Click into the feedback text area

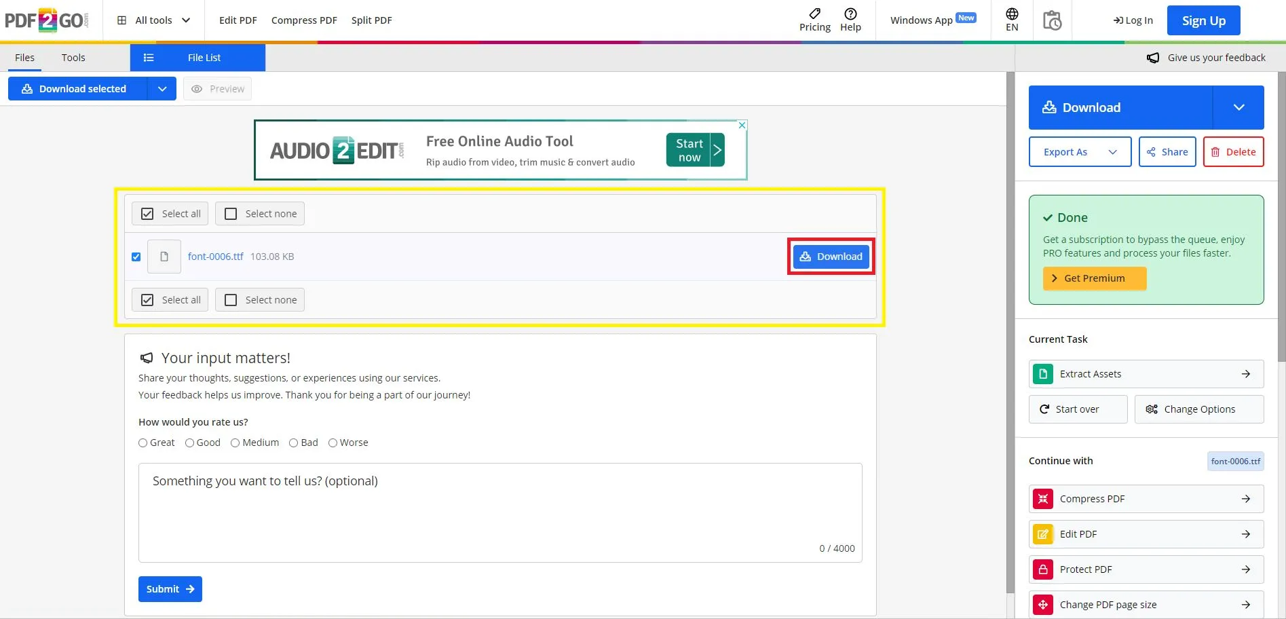499,512
